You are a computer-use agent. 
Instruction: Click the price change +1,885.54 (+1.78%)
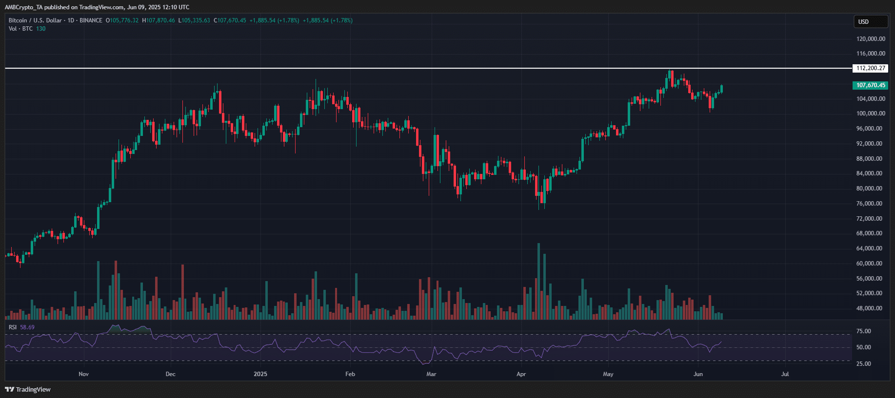(274, 20)
